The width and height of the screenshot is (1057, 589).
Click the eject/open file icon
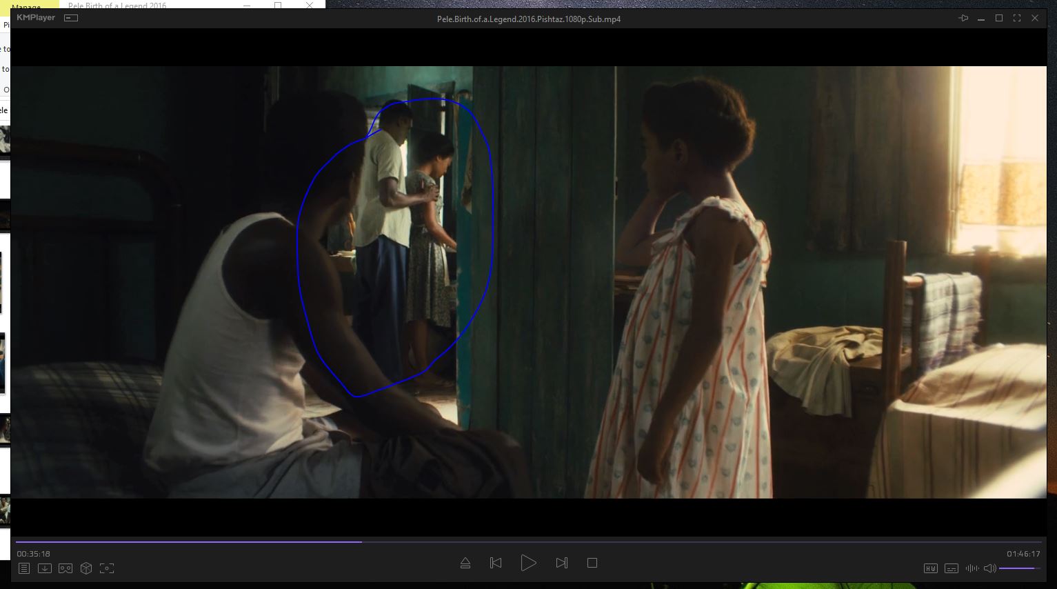point(465,563)
